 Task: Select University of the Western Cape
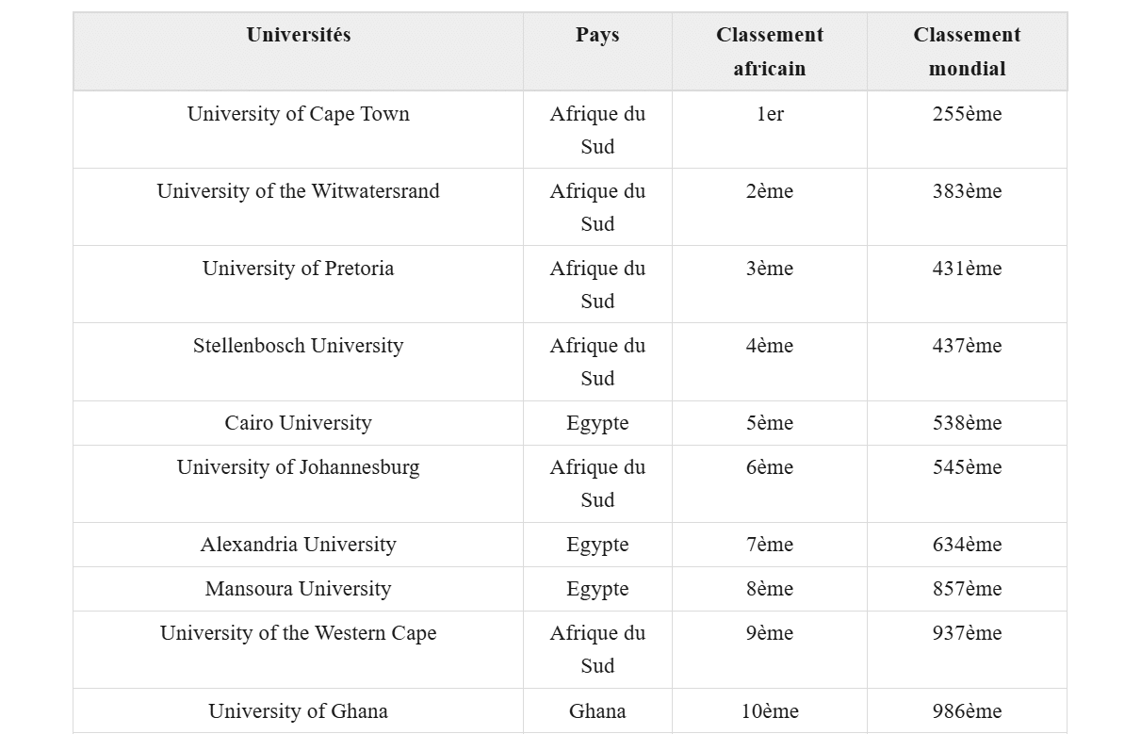coord(299,633)
